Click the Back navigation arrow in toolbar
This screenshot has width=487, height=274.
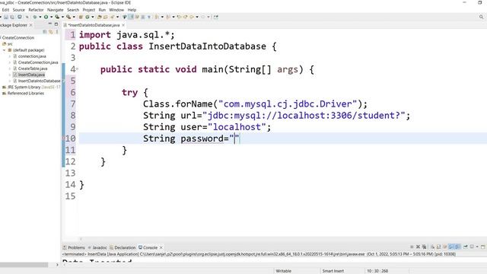tap(192, 17)
